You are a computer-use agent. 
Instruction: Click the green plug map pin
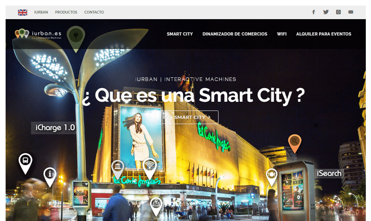[76, 38]
